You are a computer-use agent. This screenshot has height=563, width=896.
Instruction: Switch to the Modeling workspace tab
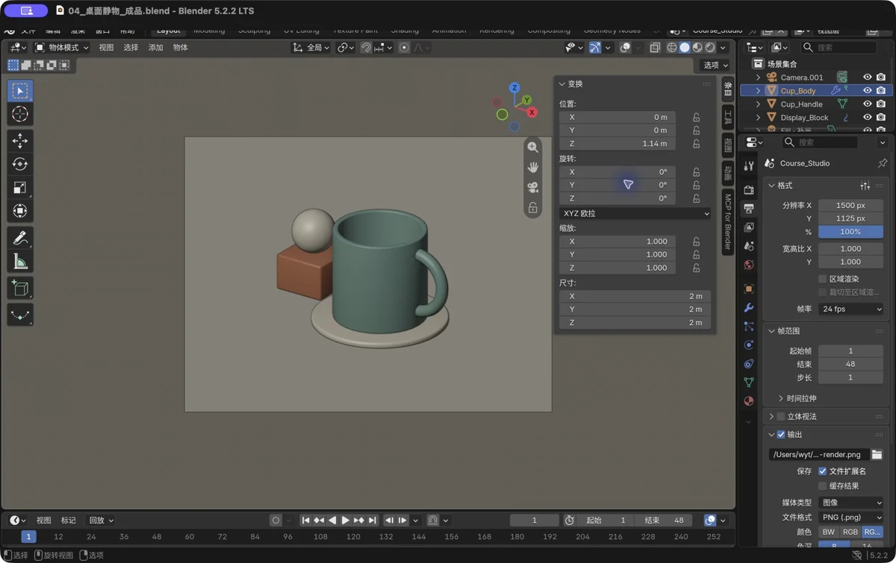pos(209,31)
